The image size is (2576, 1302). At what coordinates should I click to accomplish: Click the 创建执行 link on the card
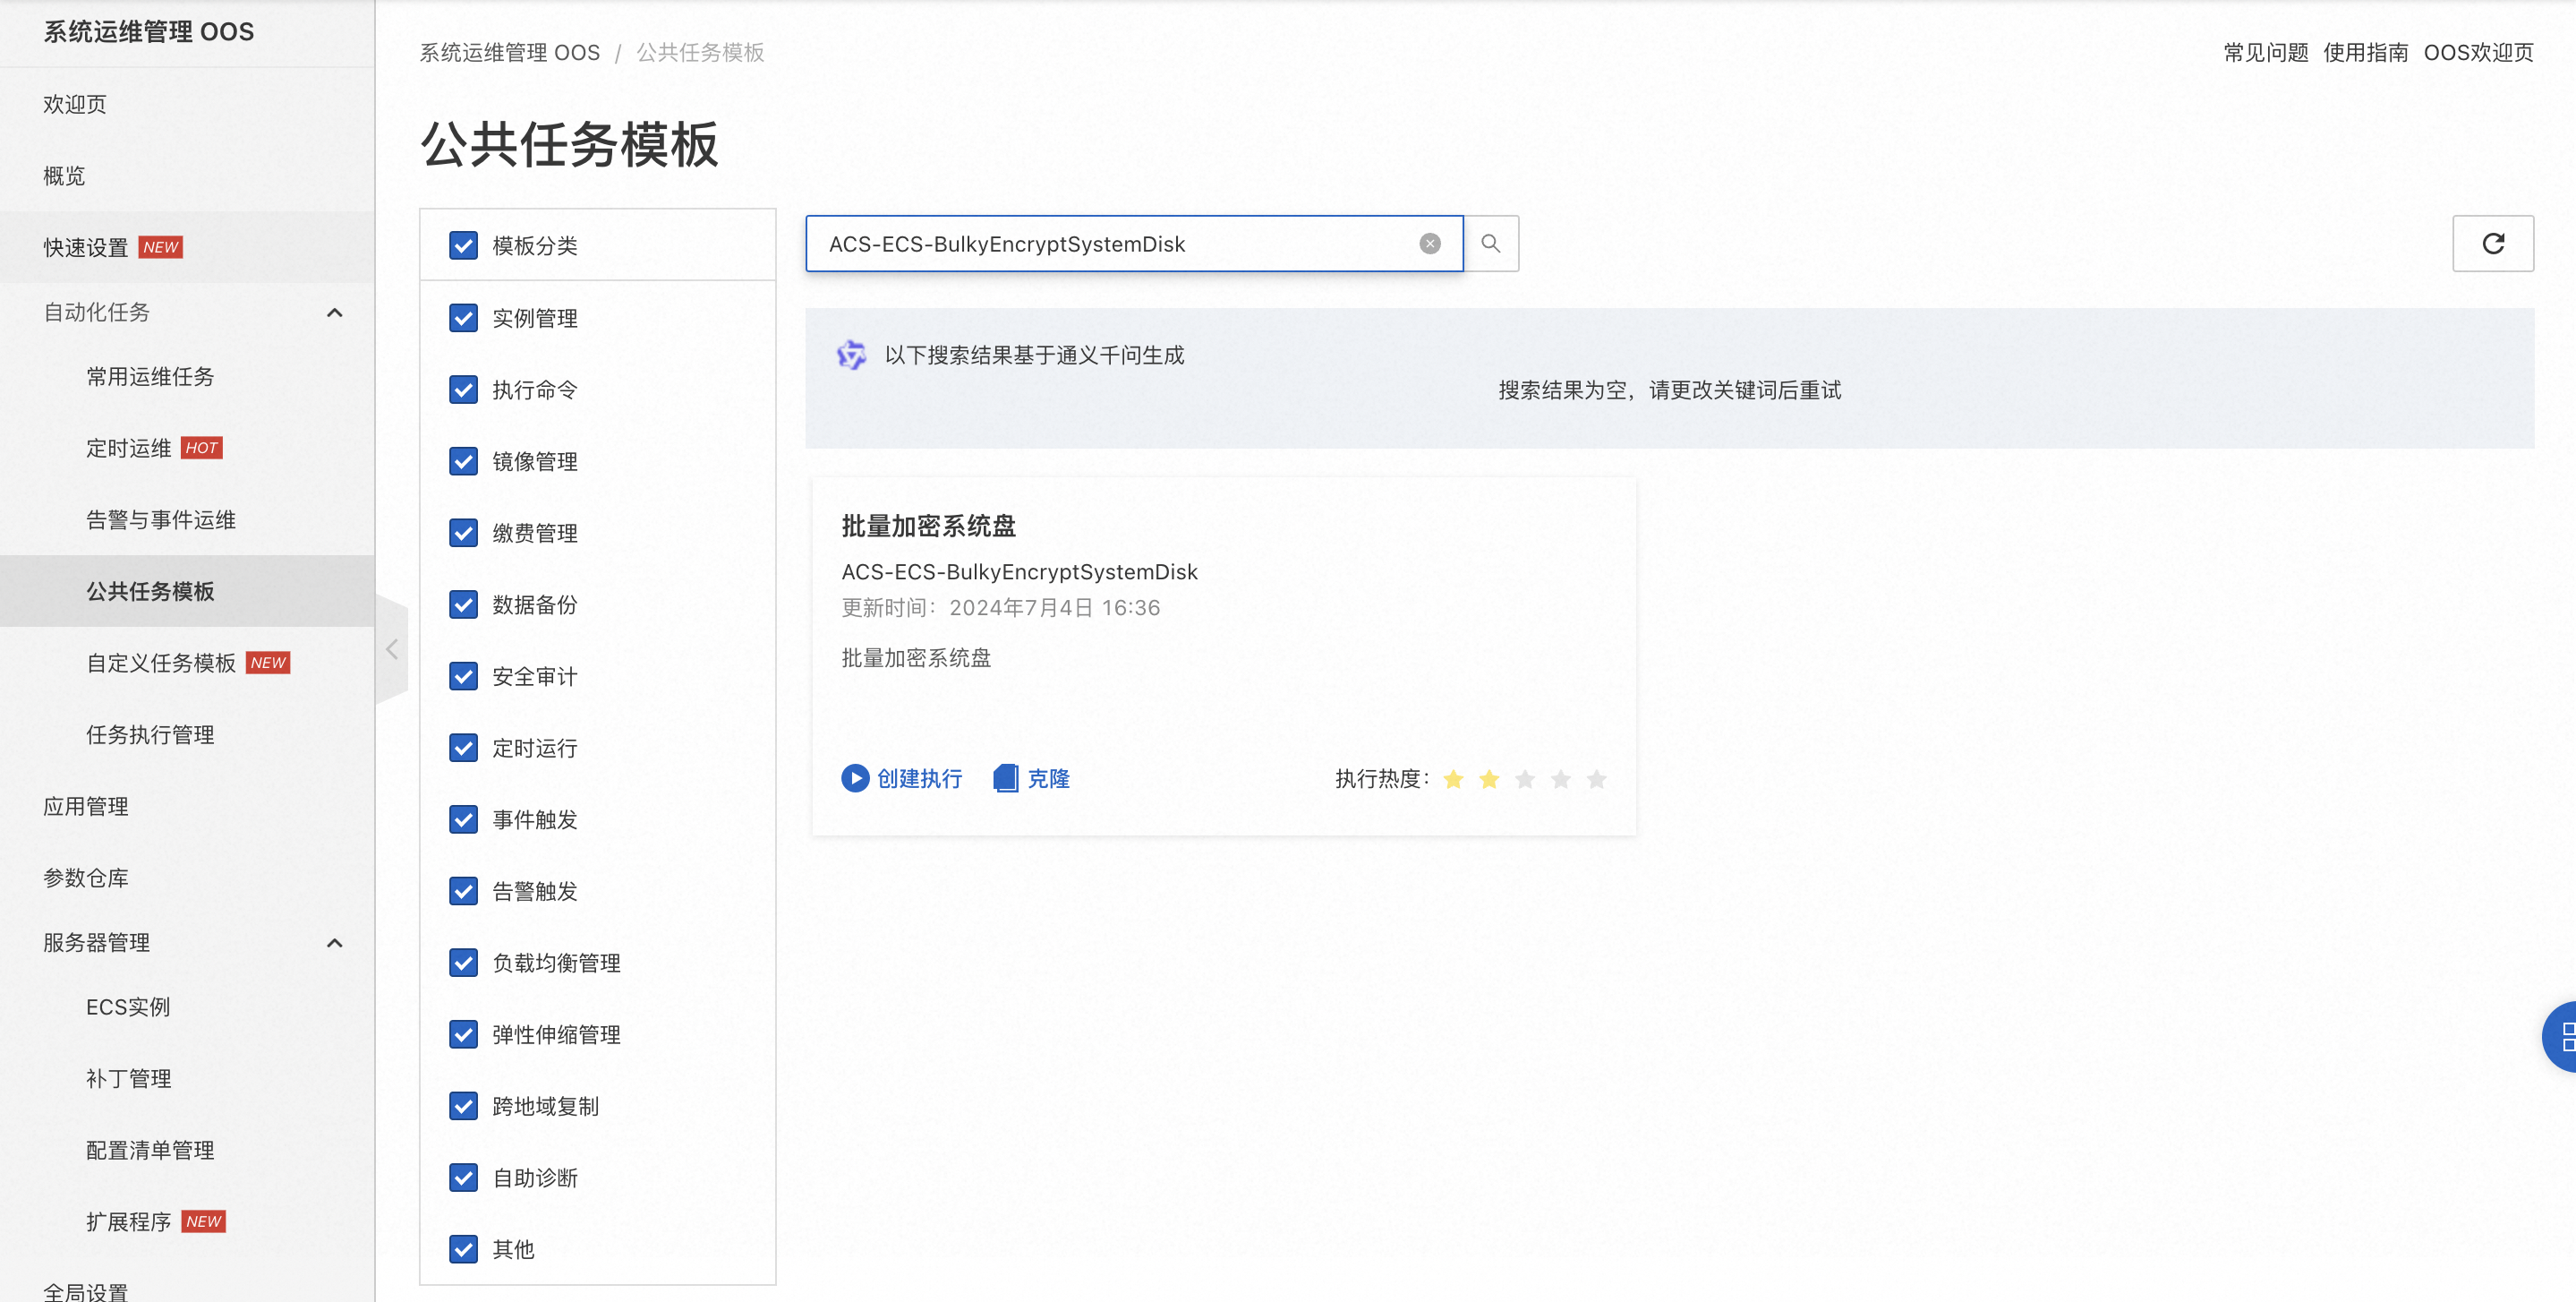tap(919, 778)
